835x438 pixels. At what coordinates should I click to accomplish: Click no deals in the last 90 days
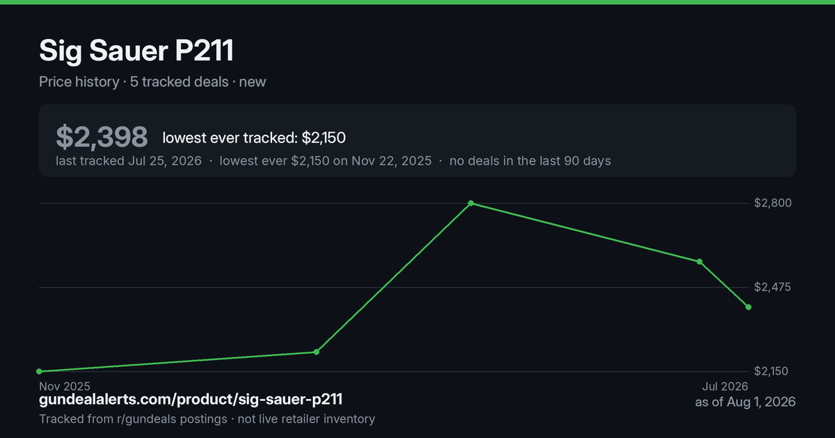pyautogui.click(x=530, y=161)
